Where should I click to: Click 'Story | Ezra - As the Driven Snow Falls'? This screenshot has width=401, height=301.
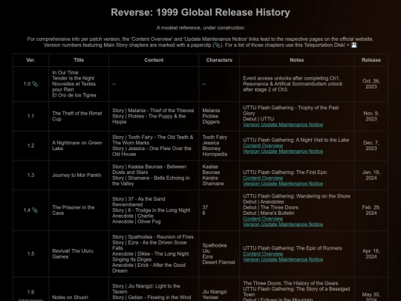(x=149, y=245)
